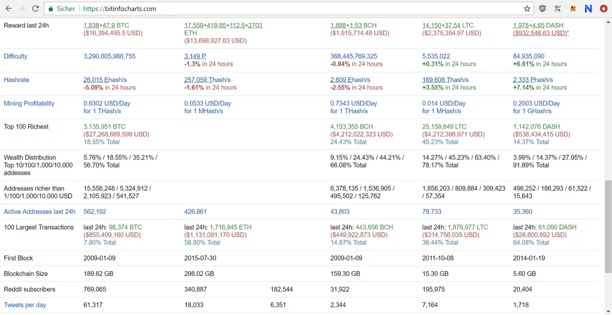Click the Dash blockchain size 5.60 GB
This screenshot has height=315, width=612.
(x=525, y=274)
